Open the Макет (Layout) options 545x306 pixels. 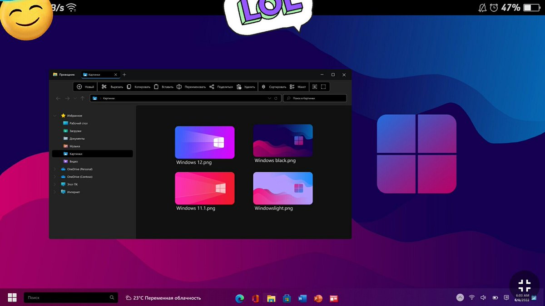coord(298,87)
